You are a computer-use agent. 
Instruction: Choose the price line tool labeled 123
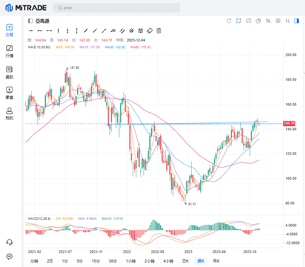coord(113,31)
